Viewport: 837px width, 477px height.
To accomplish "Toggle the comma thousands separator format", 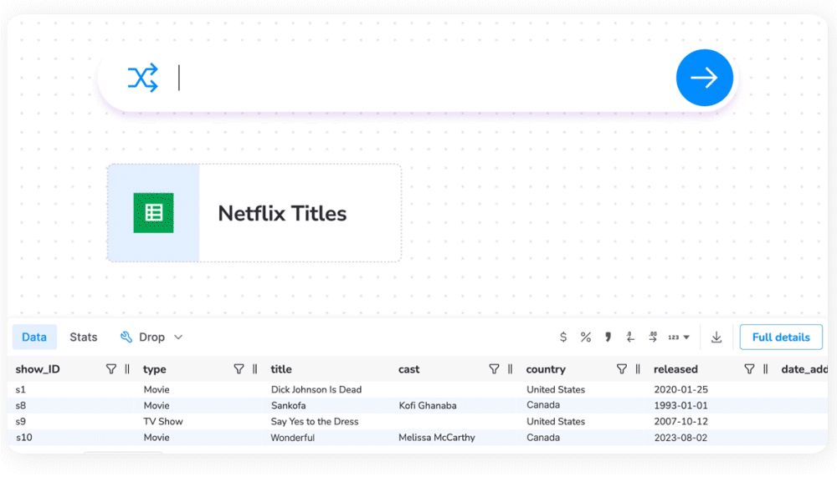I will pos(608,337).
